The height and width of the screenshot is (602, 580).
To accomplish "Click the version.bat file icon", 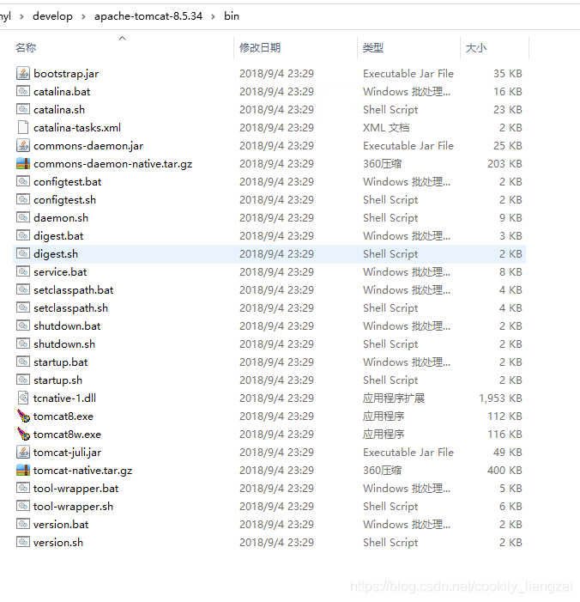I will pos(23,524).
